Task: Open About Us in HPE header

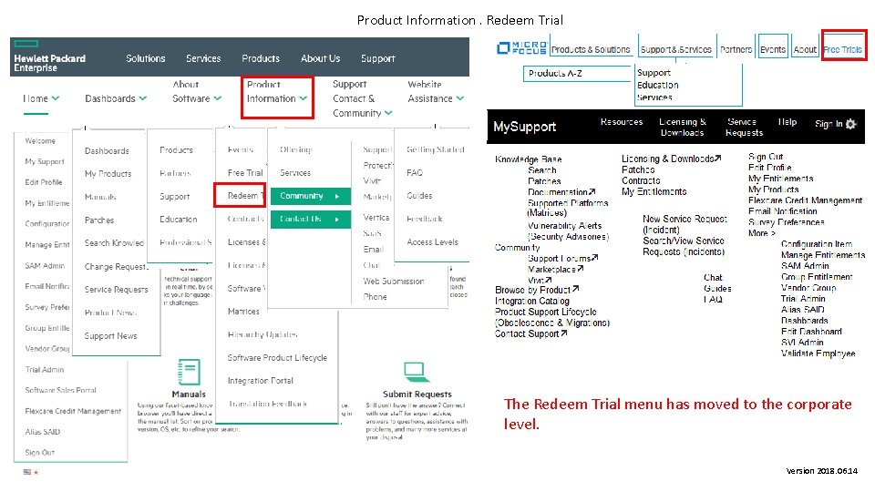Action: [x=320, y=58]
